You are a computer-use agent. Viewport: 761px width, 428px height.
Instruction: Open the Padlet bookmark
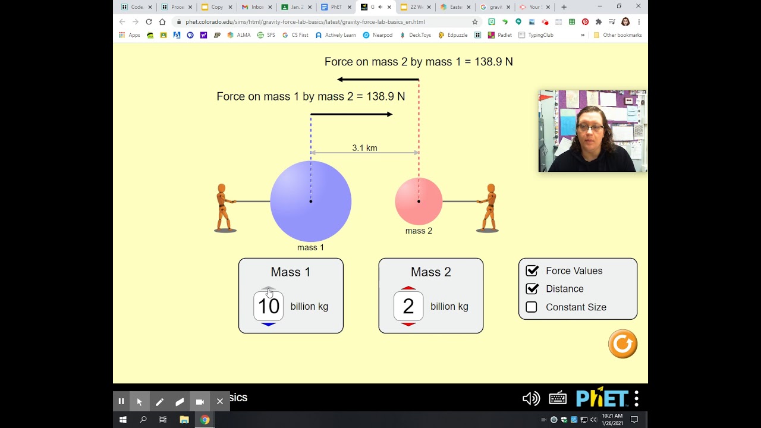point(500,35)
